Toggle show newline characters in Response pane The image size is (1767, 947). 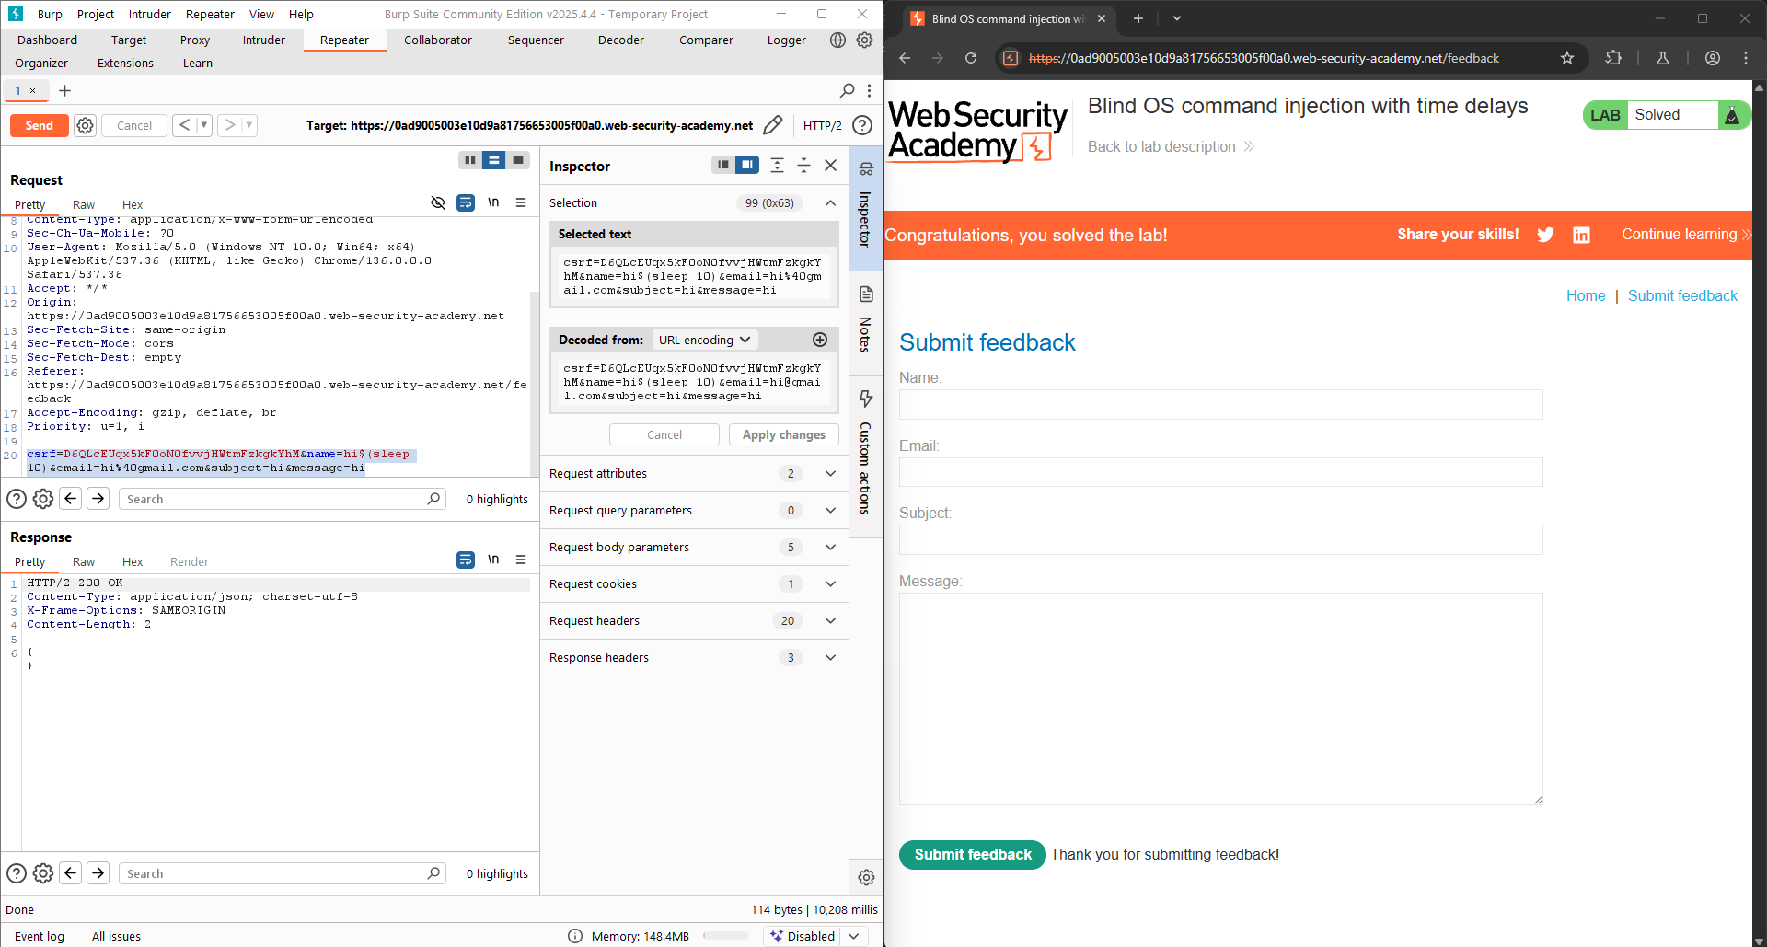coord(493,560)
